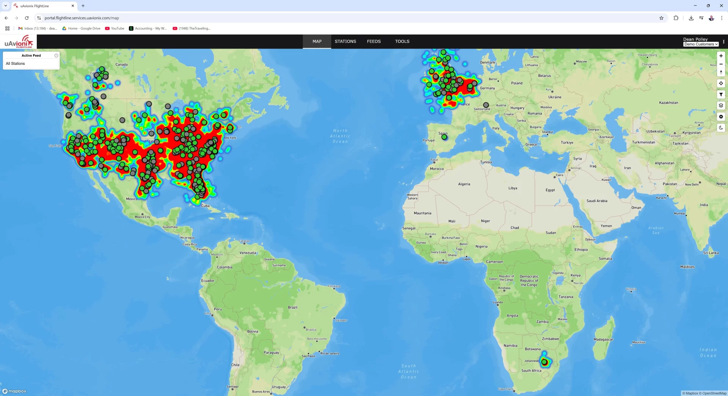Open TheTraveling YouTube bookmark

point(191,28)
